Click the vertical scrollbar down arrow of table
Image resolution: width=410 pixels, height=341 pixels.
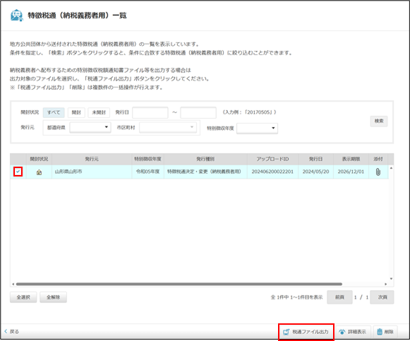click(x=391, y=279)
